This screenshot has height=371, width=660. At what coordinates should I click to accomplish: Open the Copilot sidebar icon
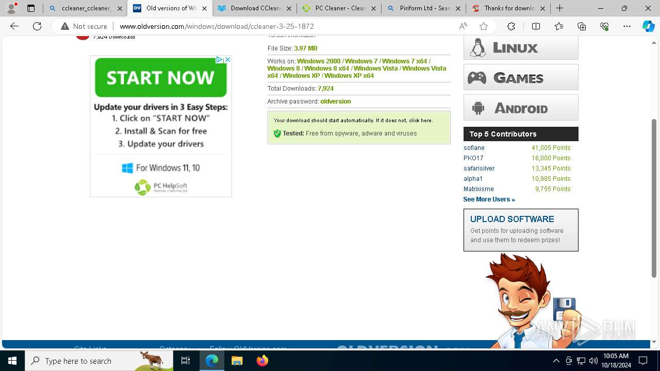coord(648,26)
